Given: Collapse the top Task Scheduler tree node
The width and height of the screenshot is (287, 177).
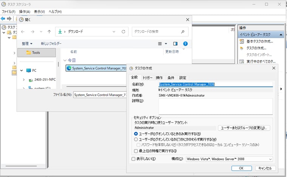Looking at the screenshot, I should [4, 33].
